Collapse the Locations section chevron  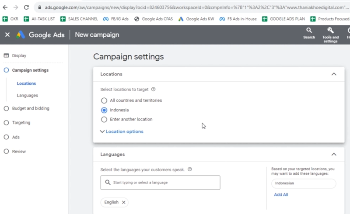334,74
